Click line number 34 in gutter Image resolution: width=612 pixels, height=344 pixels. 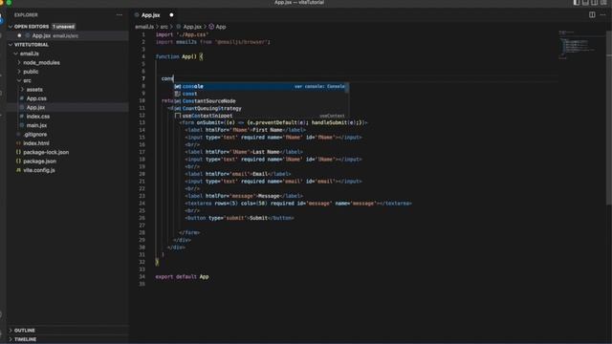click(142, 276)
